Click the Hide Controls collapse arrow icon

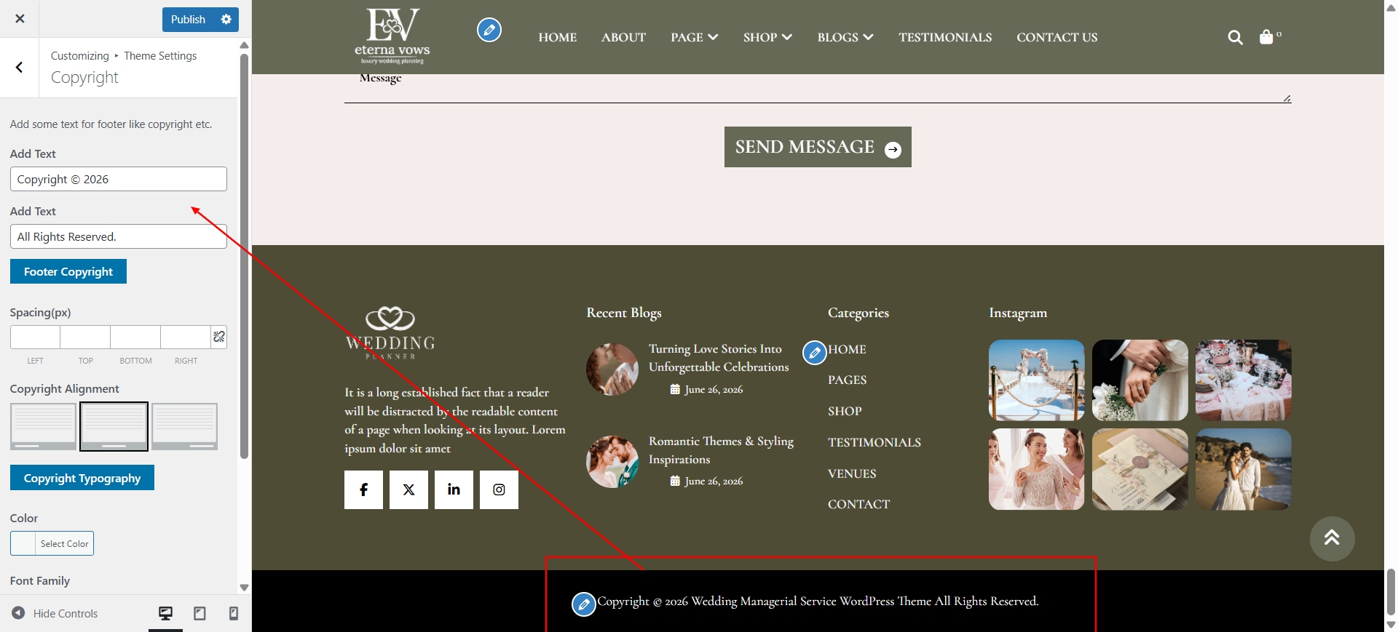[18, 613]
